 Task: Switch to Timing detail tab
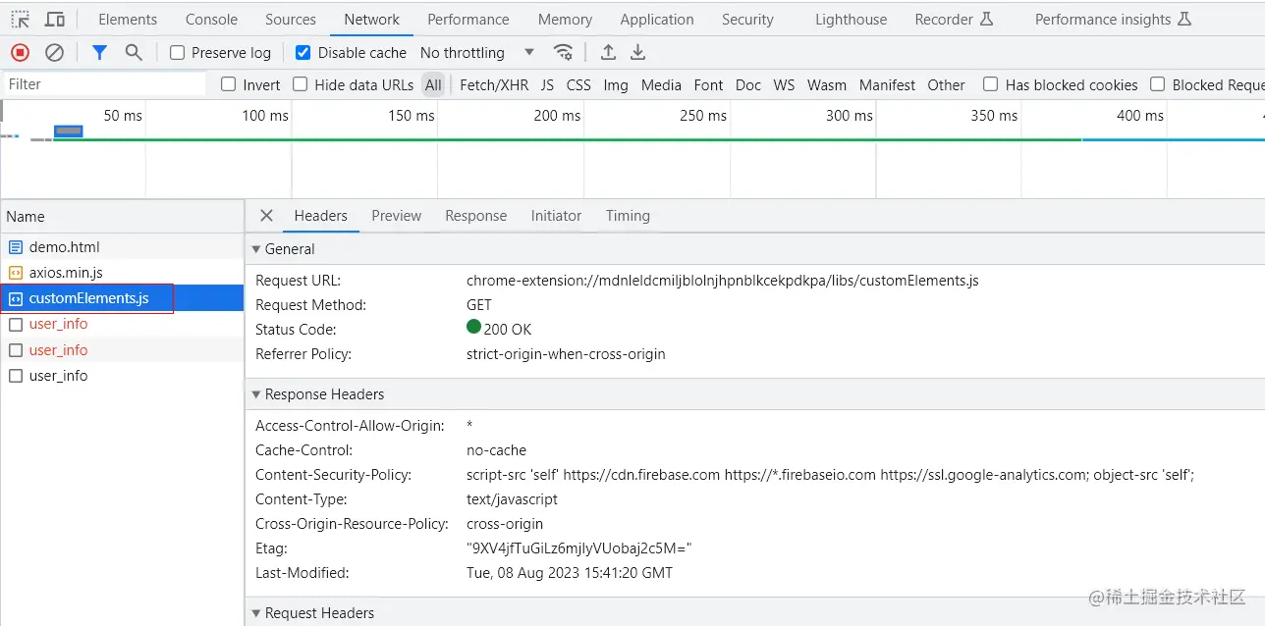click(x=628, y=216)
